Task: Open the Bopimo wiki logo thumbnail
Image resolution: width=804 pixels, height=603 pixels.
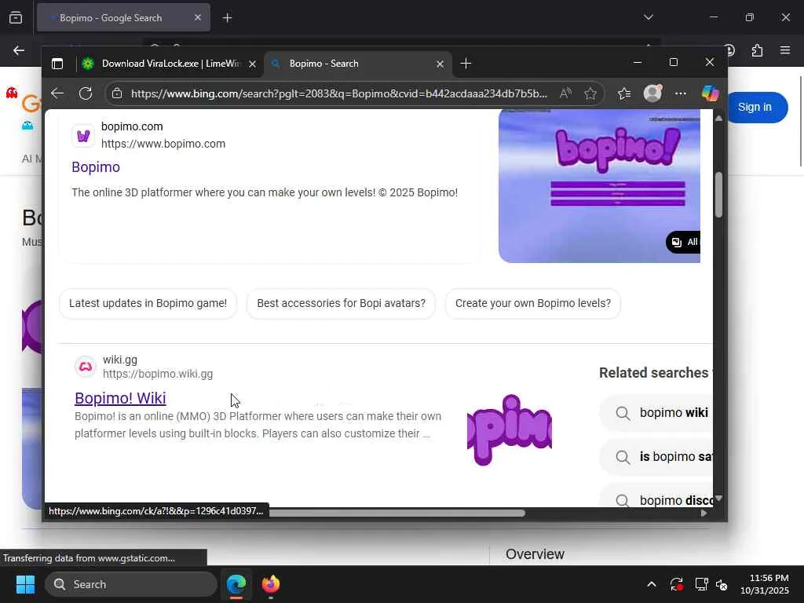Action: click(509, 430)
